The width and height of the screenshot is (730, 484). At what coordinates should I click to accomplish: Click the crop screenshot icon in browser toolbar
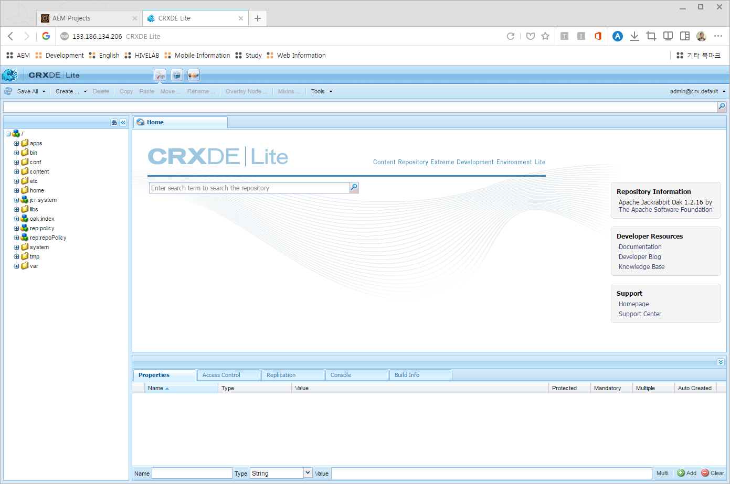(x=651, y=36)
